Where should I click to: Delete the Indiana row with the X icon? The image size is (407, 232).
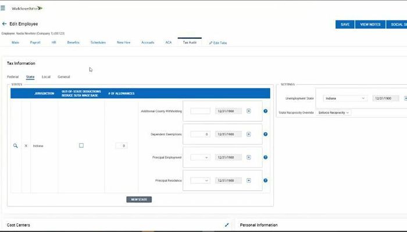26,146
